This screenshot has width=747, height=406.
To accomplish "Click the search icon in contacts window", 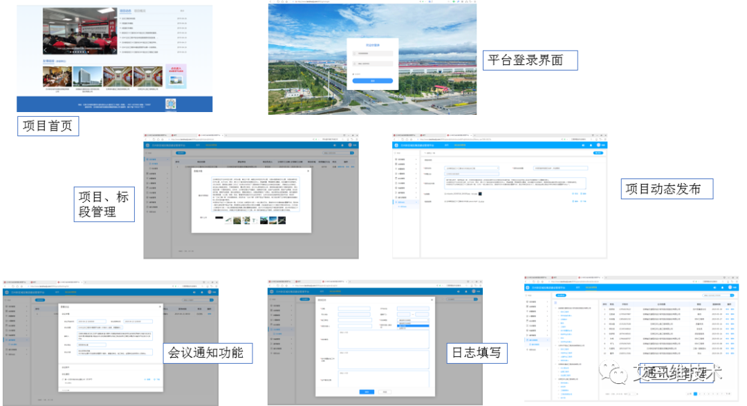I will coord(732,295).
